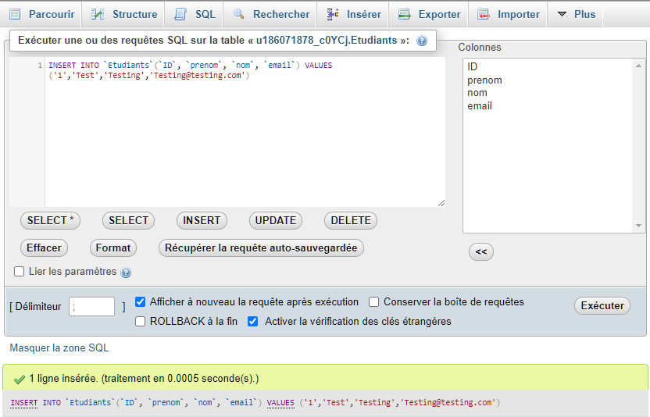Click the Colonnes list scrollbar down arrow
Viewport: 650px width, 417px height.
click(638, 226)
